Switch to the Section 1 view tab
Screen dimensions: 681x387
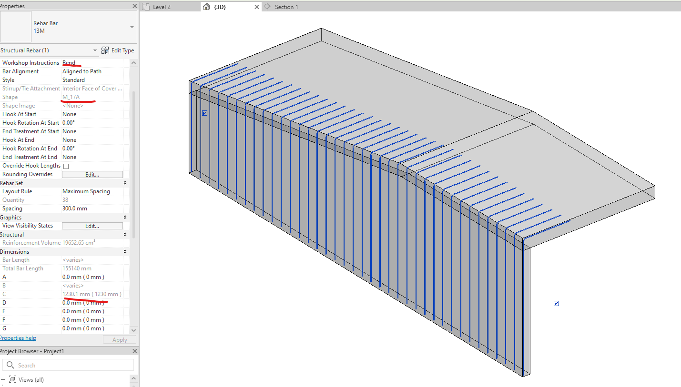pos(286,7)
